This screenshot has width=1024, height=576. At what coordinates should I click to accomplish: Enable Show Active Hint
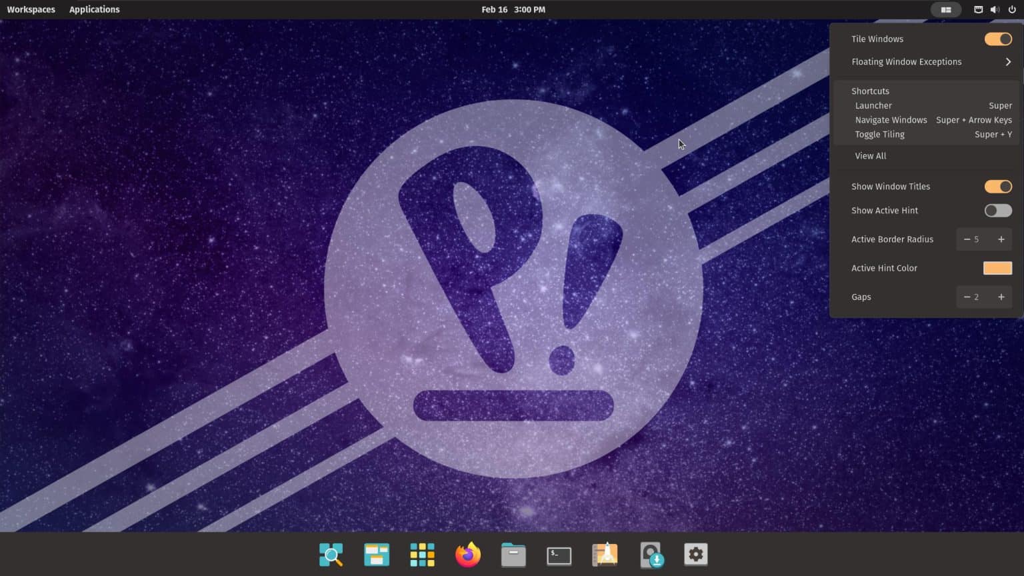pos(997,210)
